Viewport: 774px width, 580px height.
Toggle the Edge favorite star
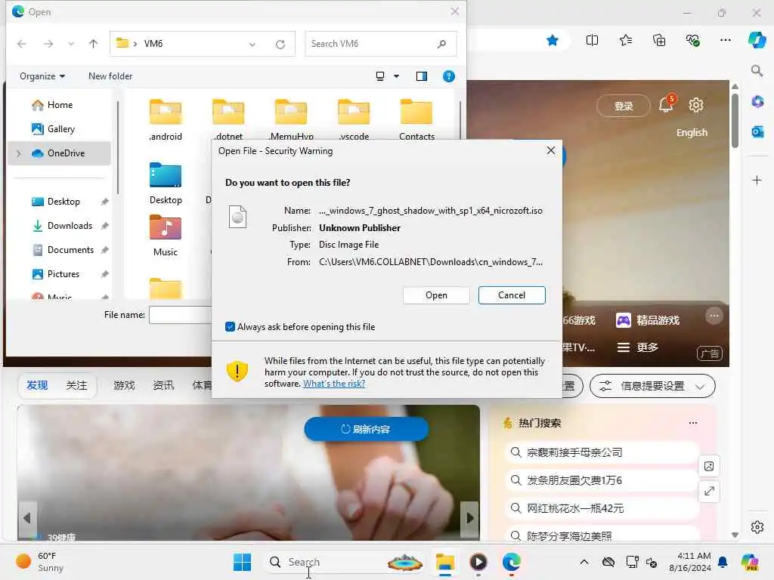(553, 41)
